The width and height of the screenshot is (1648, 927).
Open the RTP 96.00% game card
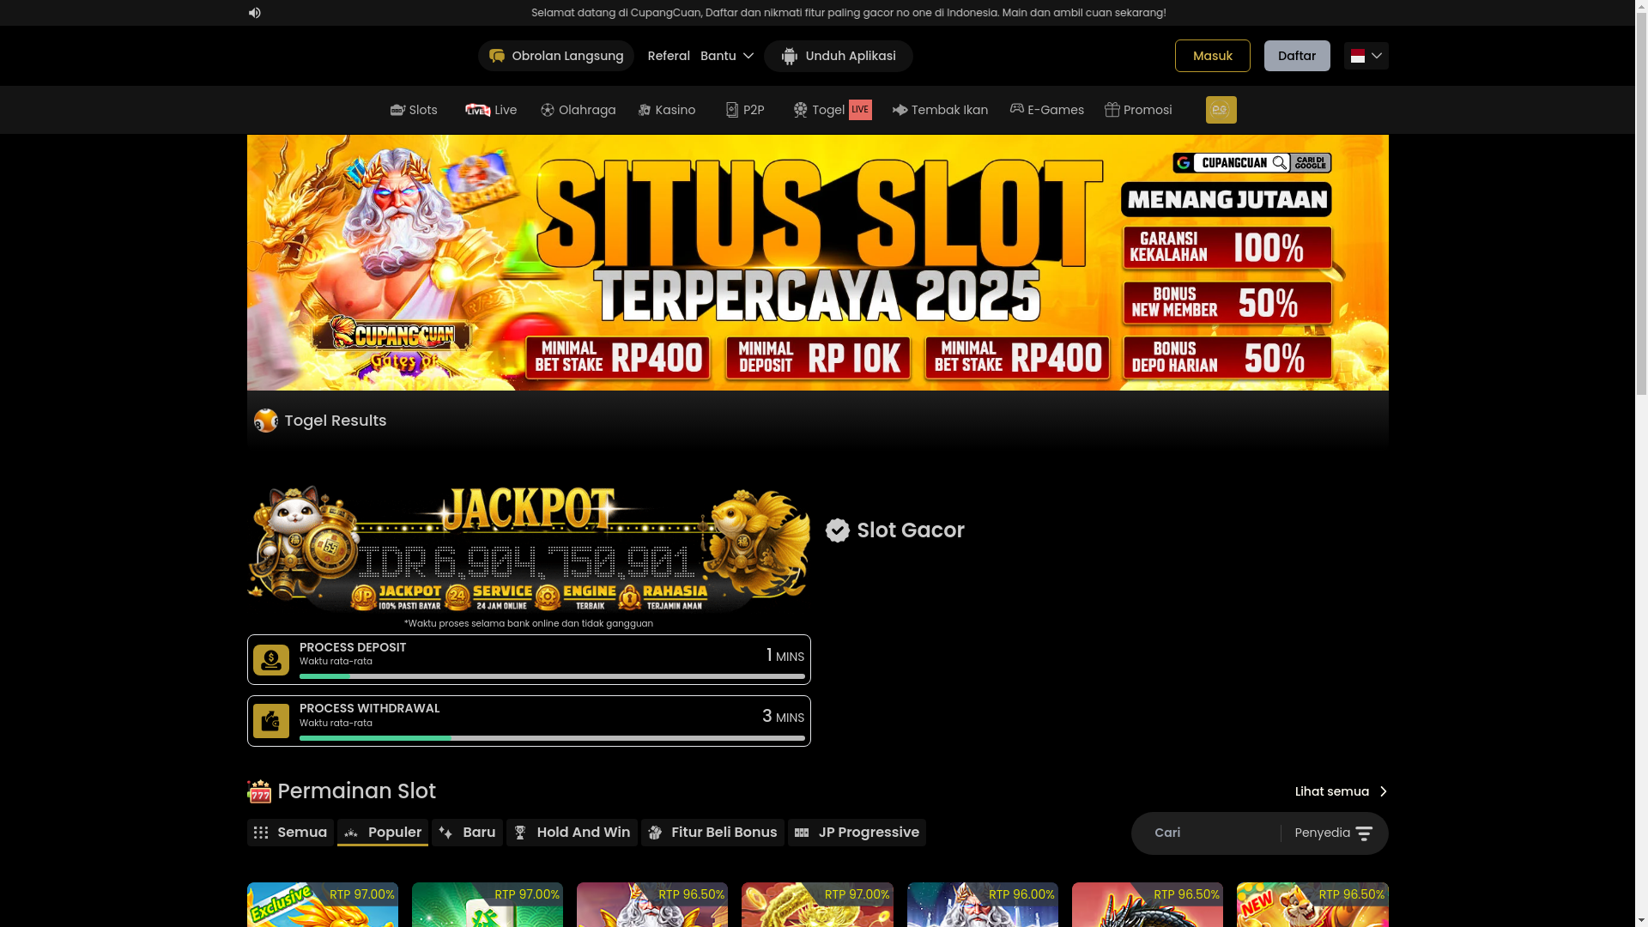click(x=983, y=905)
